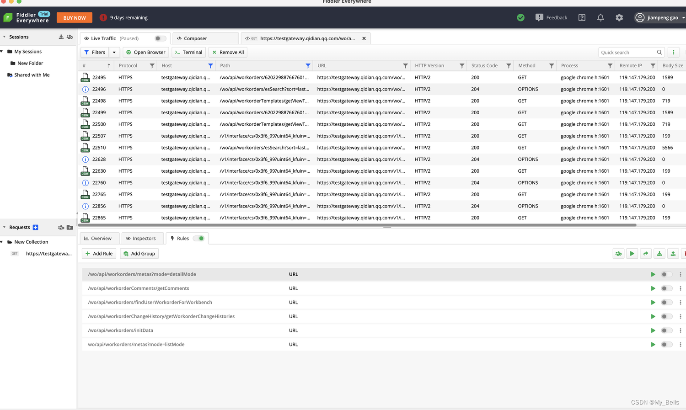Click the Terminal button
Image resolution: width=686 pixels, height=410 pixels.
tap(189, 52)
